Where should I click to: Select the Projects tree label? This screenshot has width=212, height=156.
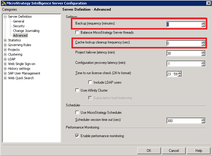(x=14, y=50)
